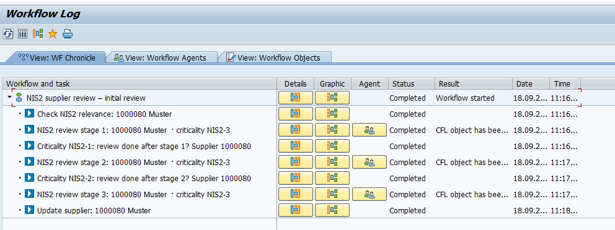Click CFL object result of review stage 3
The width and height of the screenshot is (615, 230).
pos(472,194)
